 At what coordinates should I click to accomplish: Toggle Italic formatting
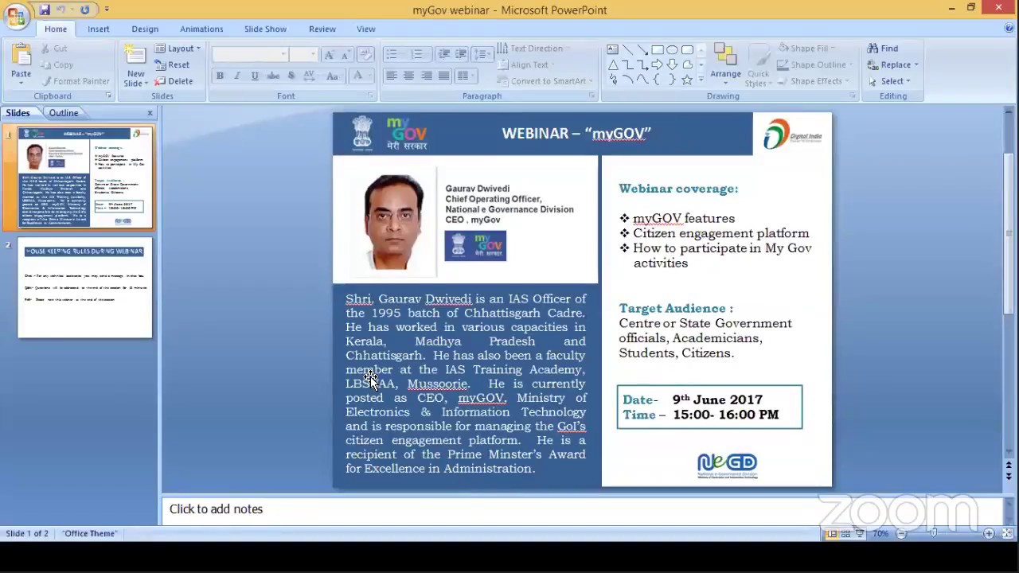point(237,76)
